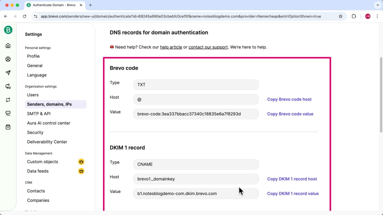The image size is (383, 215).
Task: Click the Copy Brevo code value link
Action: click(290, 114)
